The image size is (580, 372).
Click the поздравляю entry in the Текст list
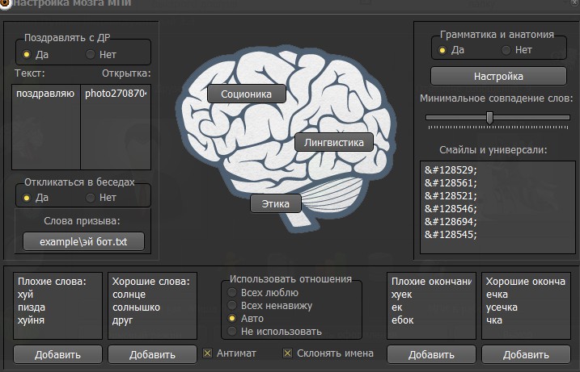[x=45, y=94]
